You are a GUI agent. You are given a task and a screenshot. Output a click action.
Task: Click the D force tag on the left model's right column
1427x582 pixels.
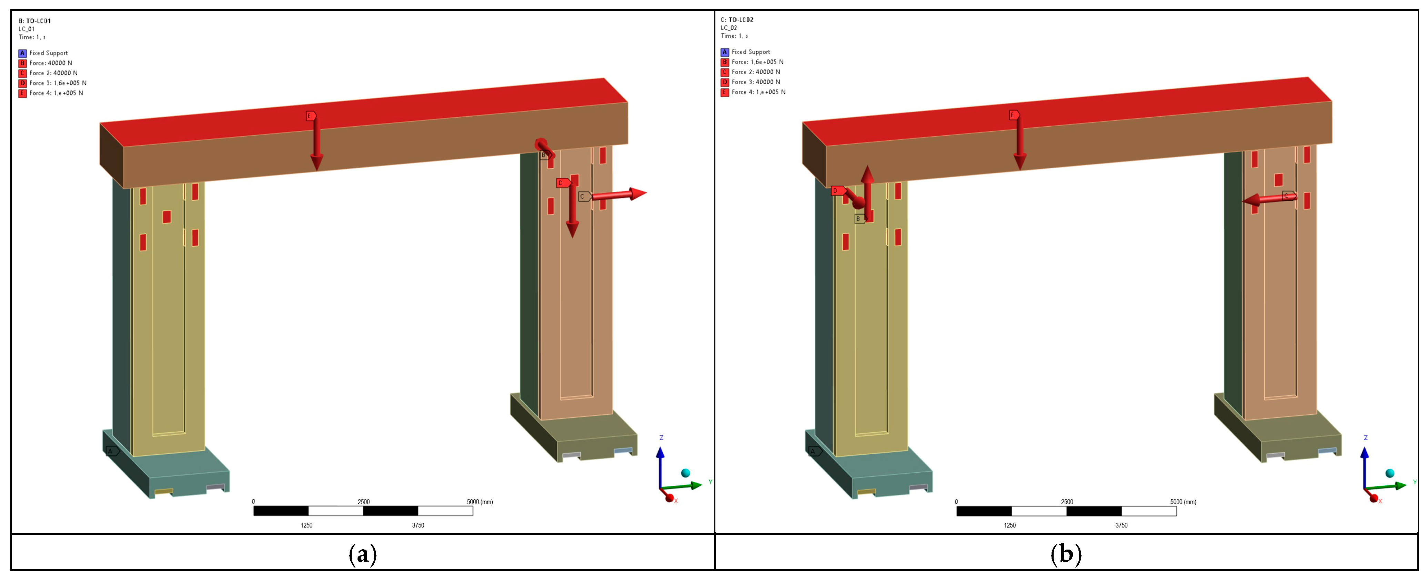(x=563, y=183)
